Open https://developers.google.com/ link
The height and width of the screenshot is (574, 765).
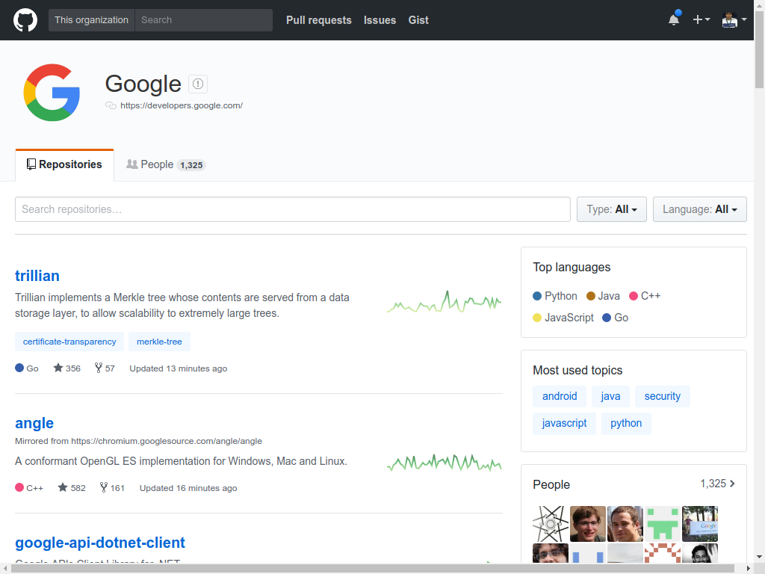point(182,105)
